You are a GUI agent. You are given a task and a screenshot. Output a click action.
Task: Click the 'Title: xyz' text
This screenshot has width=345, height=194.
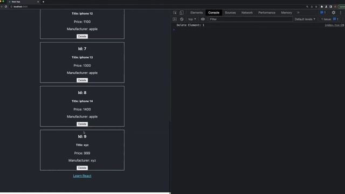pos(82,145)
